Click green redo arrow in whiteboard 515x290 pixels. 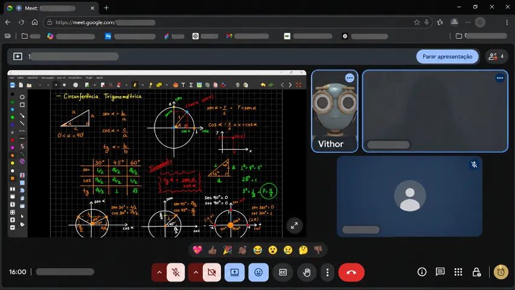[x=271, y=85]
